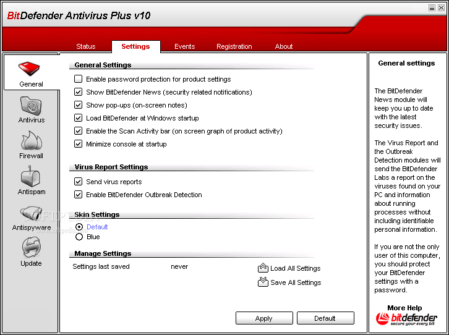This screenshot has height=335, width=449.
Task: Uncheck Send virus reports
Action: [78, 181]
